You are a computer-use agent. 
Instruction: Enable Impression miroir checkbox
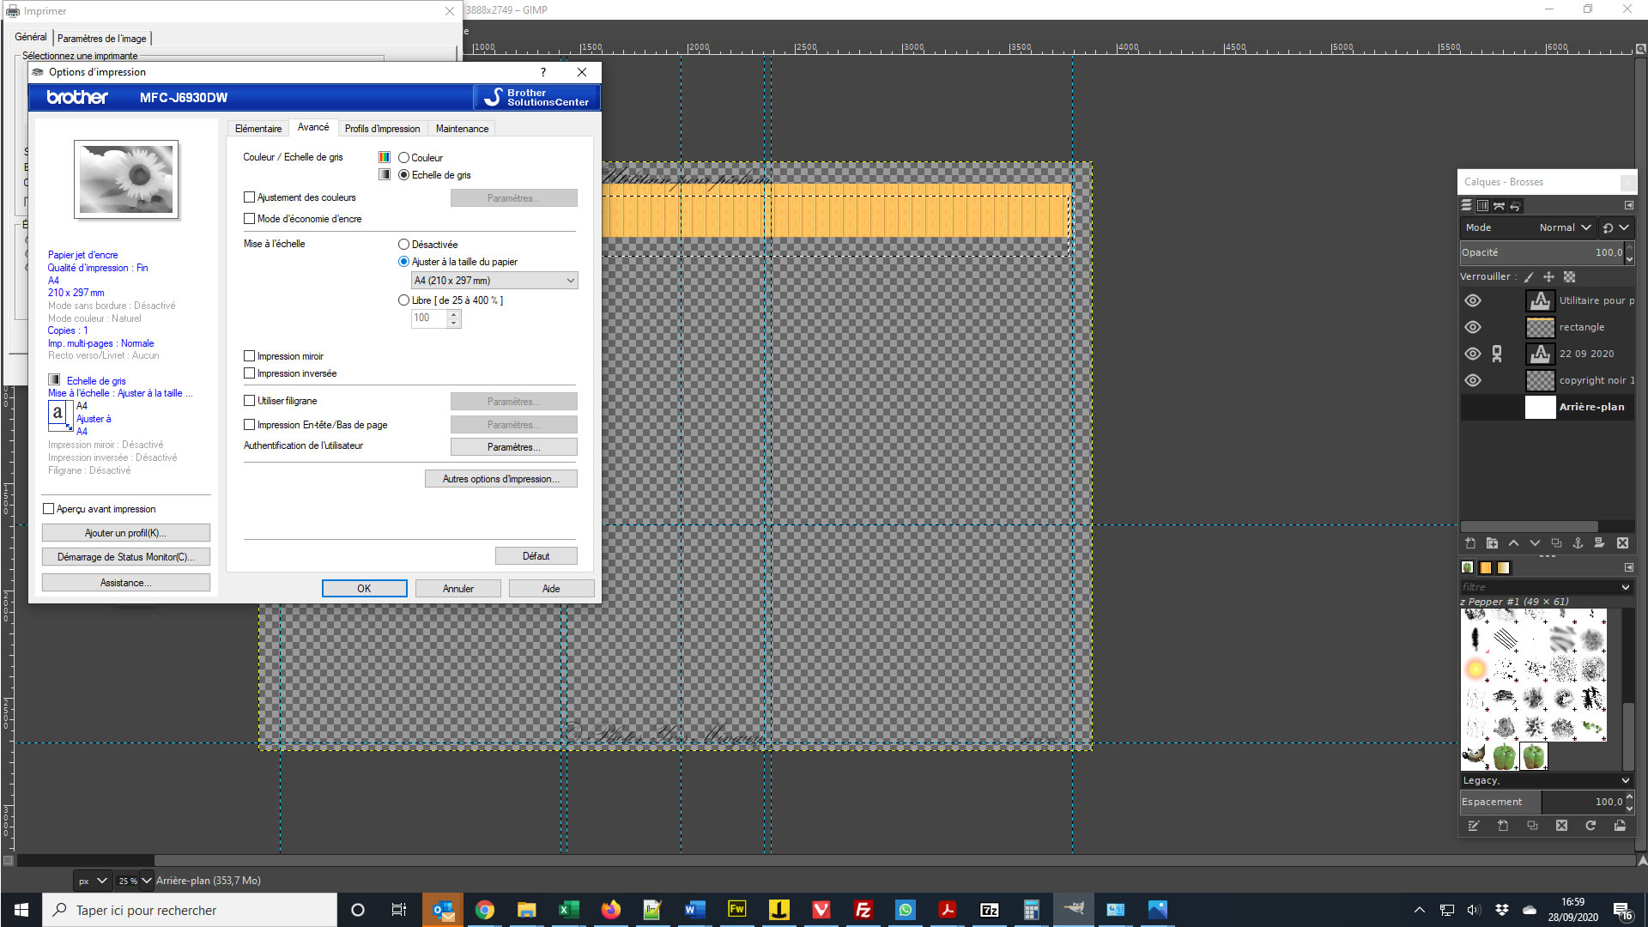tap(250, 356)
